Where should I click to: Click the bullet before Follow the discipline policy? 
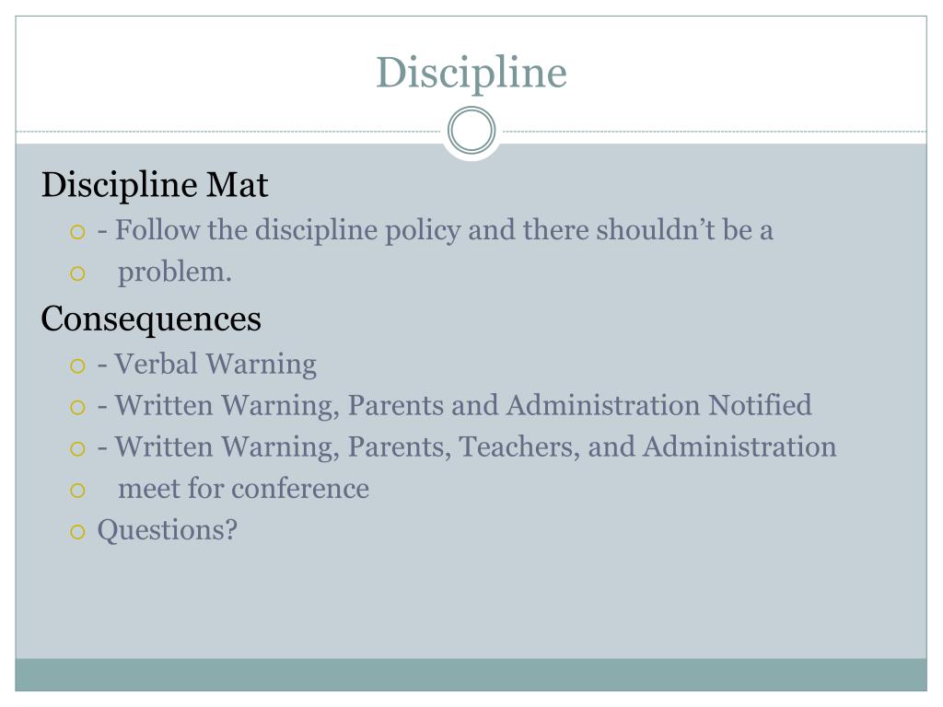(x=77, y=231)
